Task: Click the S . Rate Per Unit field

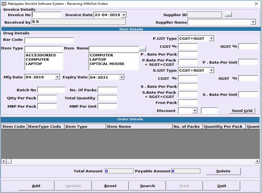Action: coord(248,94)
